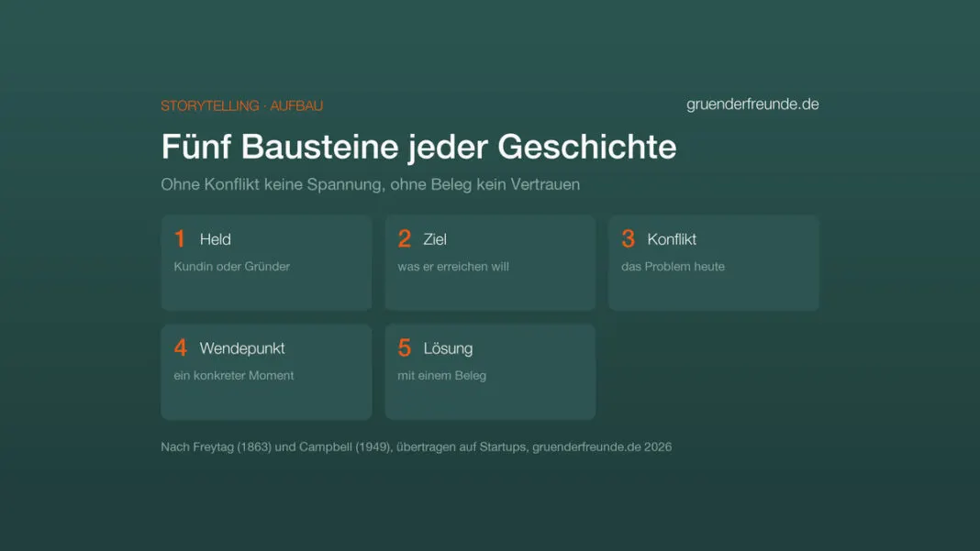
Task: Click the text 'das Problem heute'
Action: coord(674,266)
